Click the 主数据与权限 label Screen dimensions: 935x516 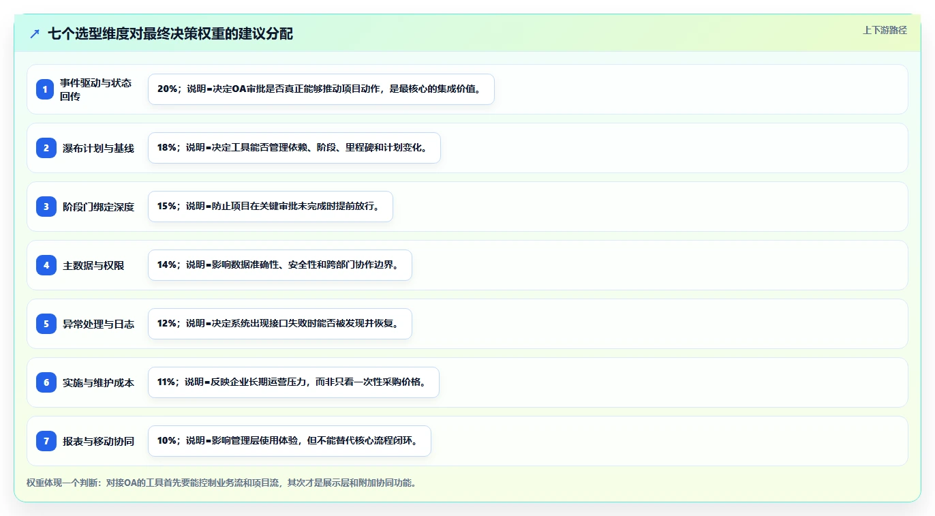tap(94, 265)
